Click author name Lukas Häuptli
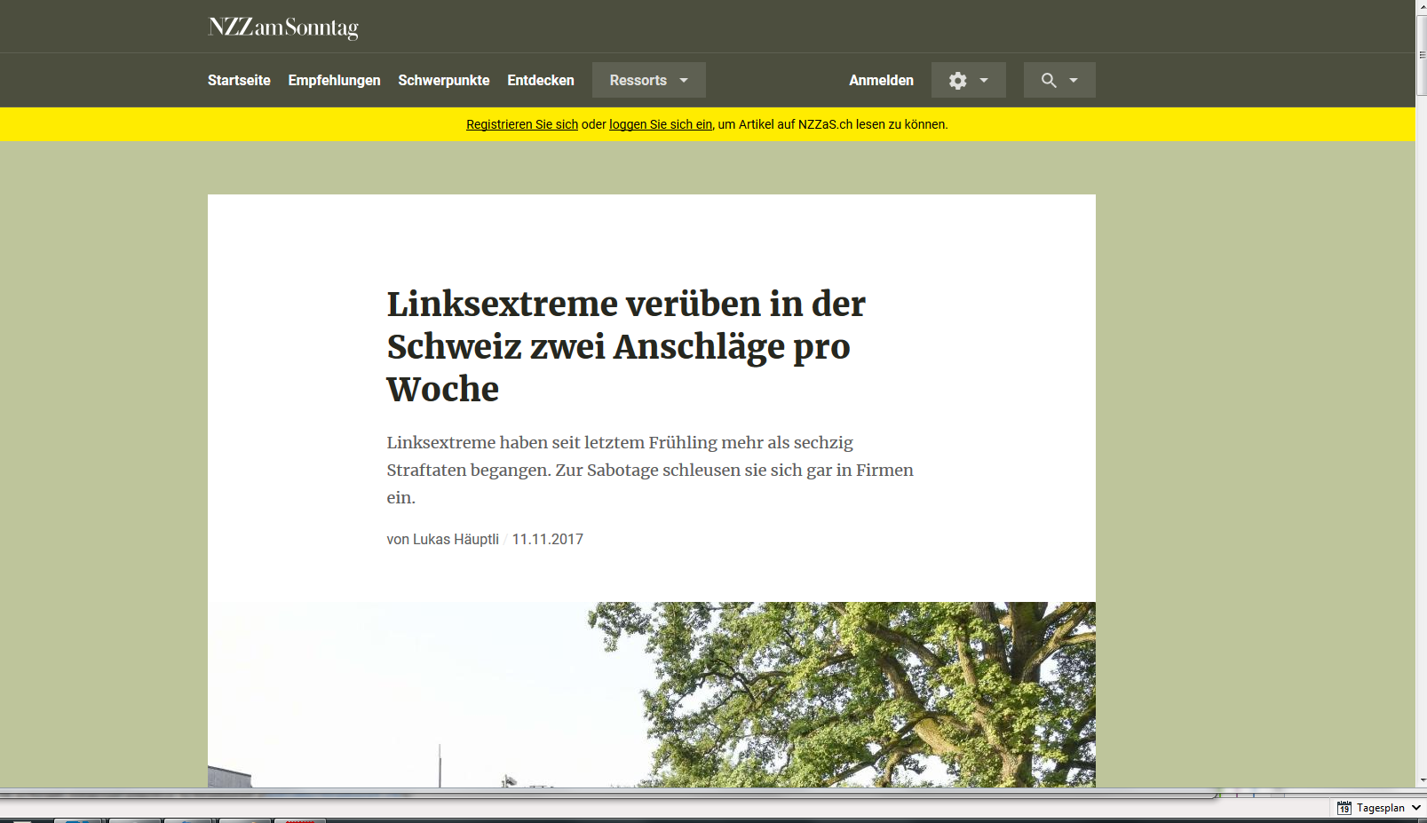Screen dimensions: 1427x823 click(456, 539)
